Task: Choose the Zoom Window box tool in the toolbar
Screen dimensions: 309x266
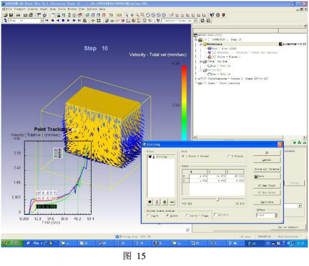Action: (x=142, y=15)
